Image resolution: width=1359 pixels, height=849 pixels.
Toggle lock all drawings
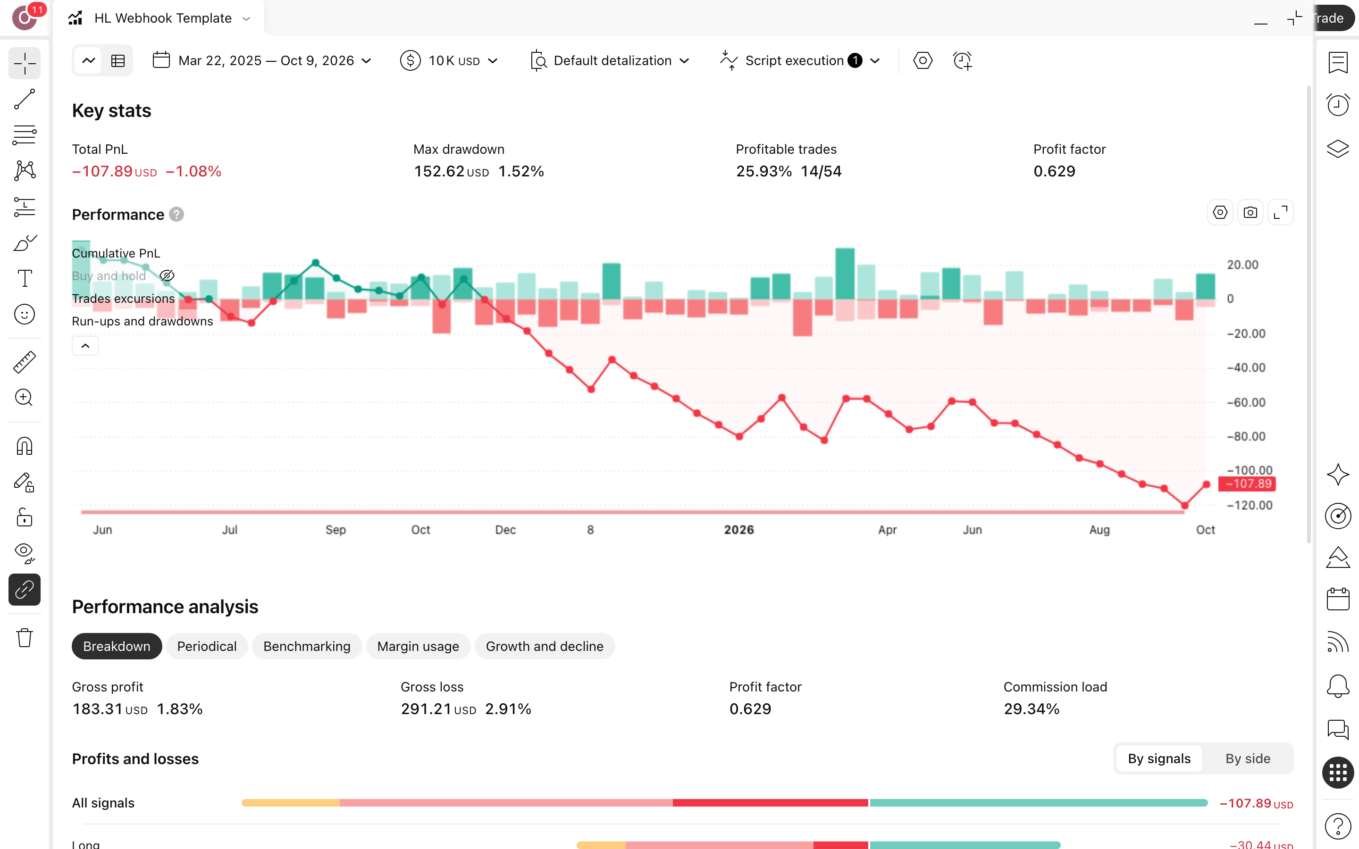[24, 518]
